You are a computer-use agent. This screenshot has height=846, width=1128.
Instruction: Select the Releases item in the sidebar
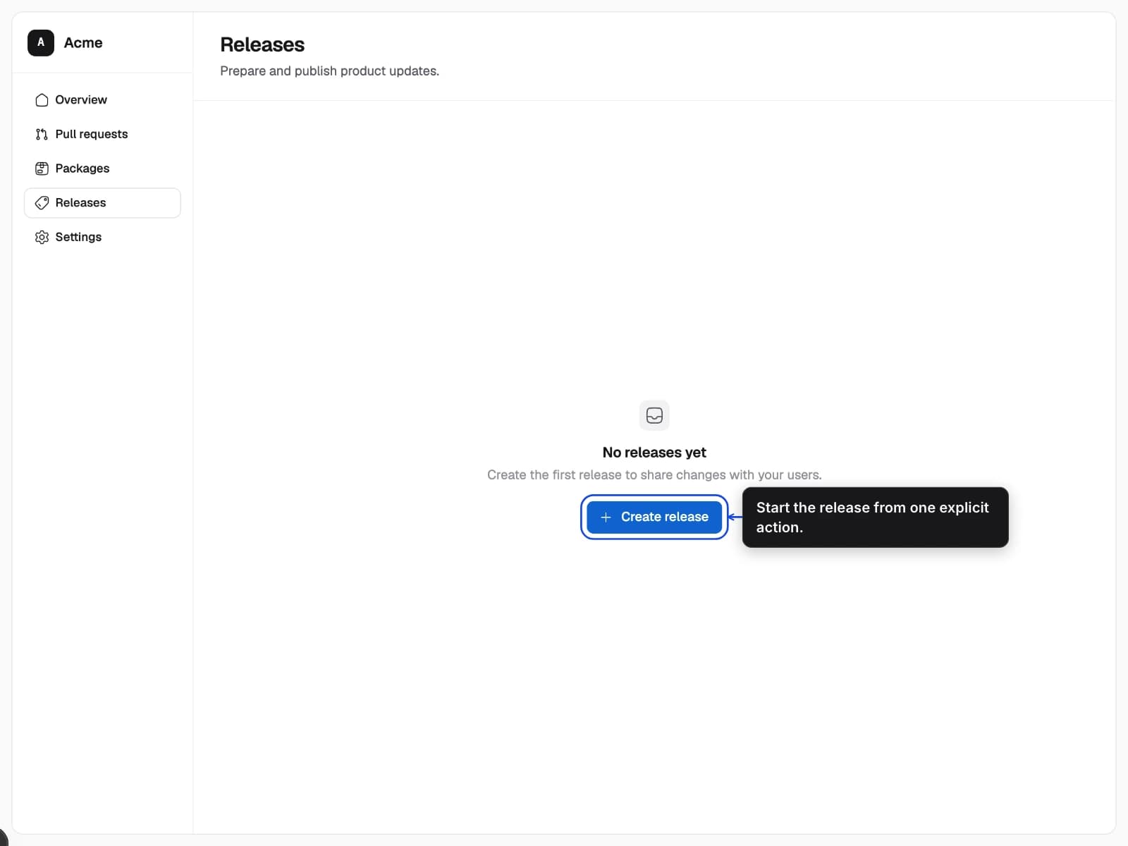coord(102,203)
